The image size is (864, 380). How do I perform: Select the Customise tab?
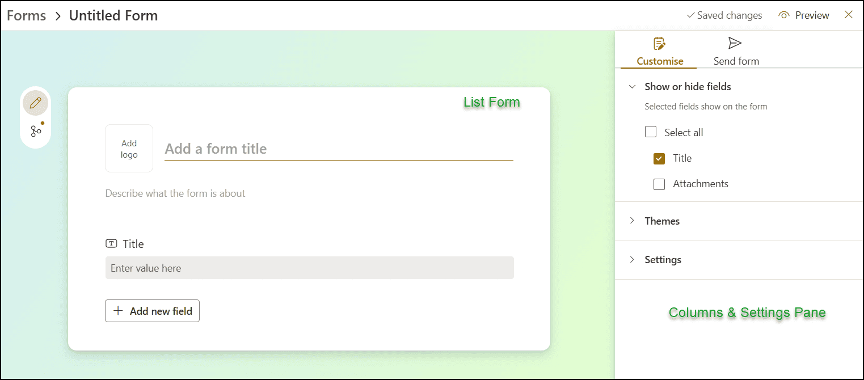coord(659,51)
